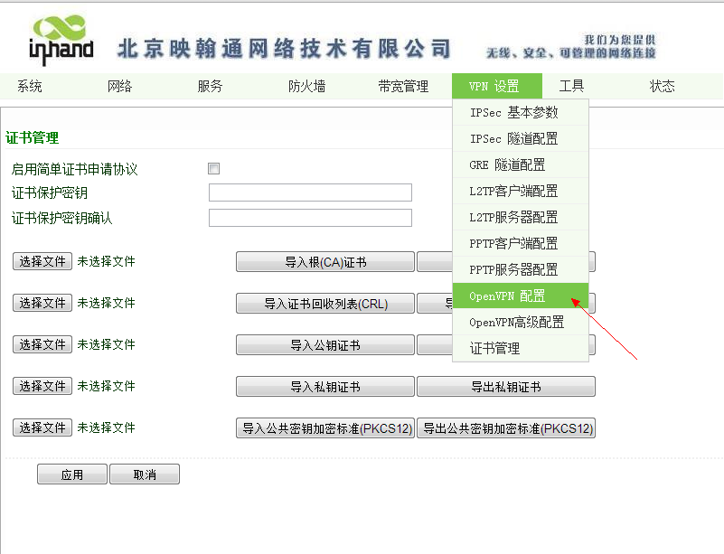Click 导入证书回收列表(CRL) button
The width and height of the screenshot is (724, 554).
325,304
